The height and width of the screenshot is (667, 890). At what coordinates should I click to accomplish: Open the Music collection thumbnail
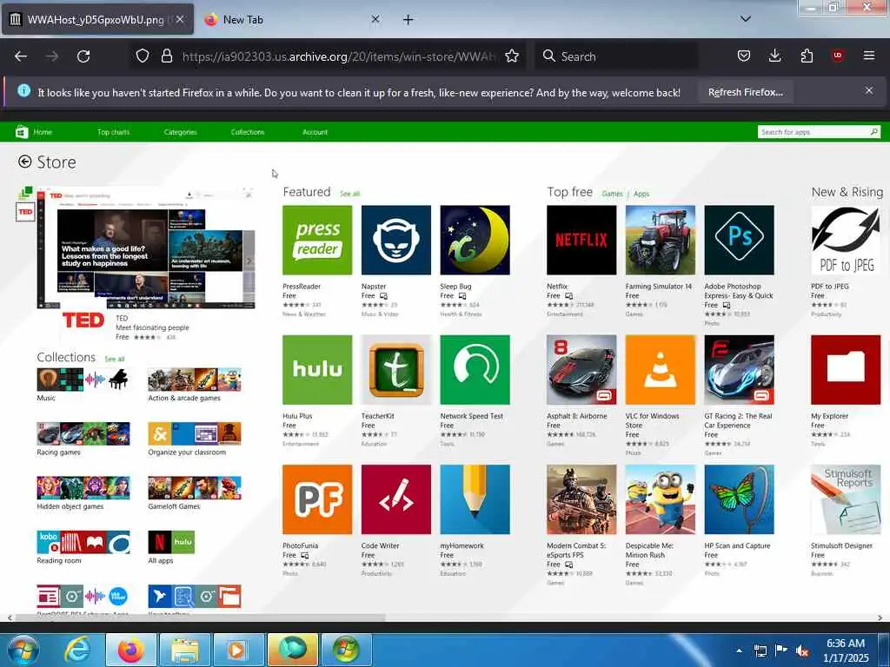(x=83, y=380)
